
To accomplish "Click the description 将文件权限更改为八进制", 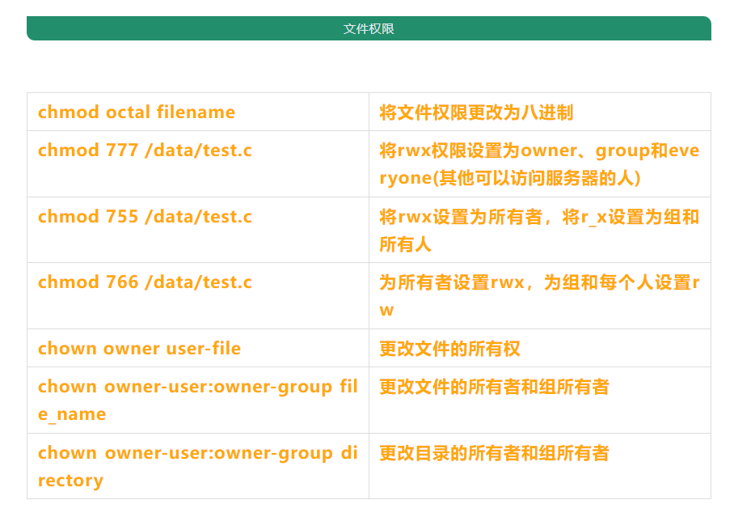I will tap(476, 112).
